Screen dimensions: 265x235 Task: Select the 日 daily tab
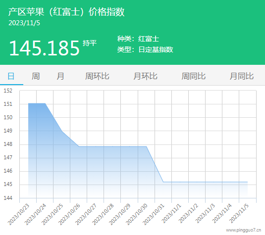point(11,76)
